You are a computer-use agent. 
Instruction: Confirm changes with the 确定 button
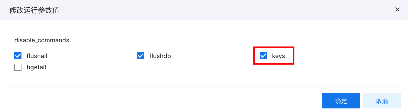click(x=341, y=101)
